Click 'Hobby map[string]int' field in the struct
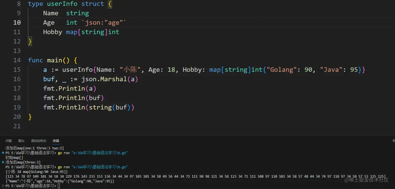Viewport: 395px width, 189px height. (81, 32)
